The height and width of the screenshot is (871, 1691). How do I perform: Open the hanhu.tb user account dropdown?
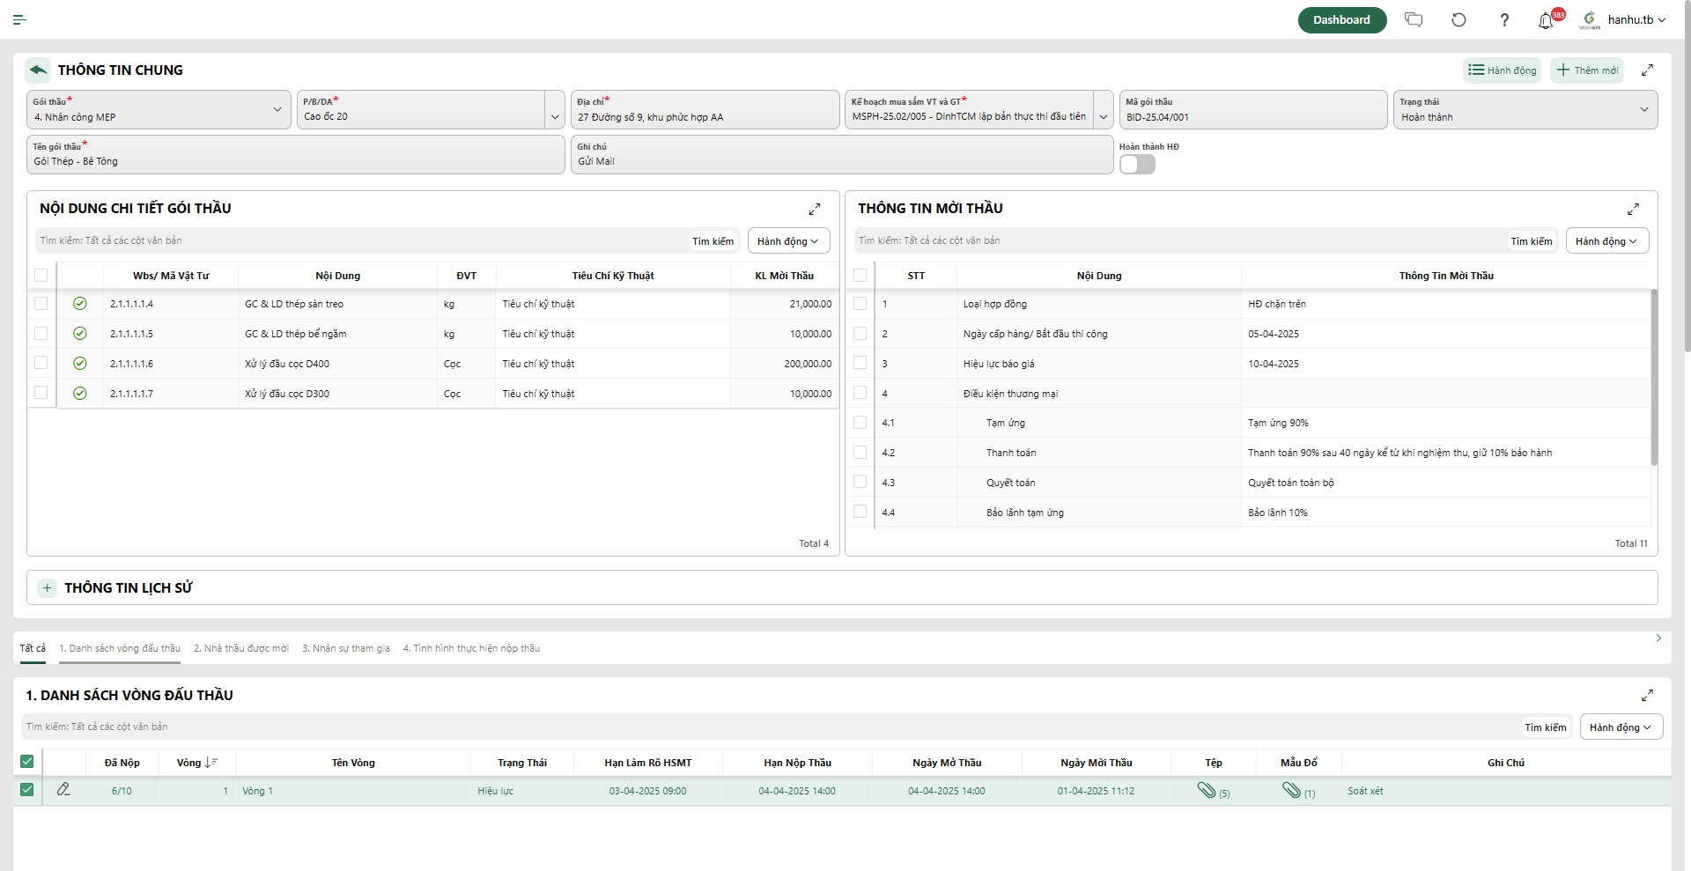coord(1636,19)
